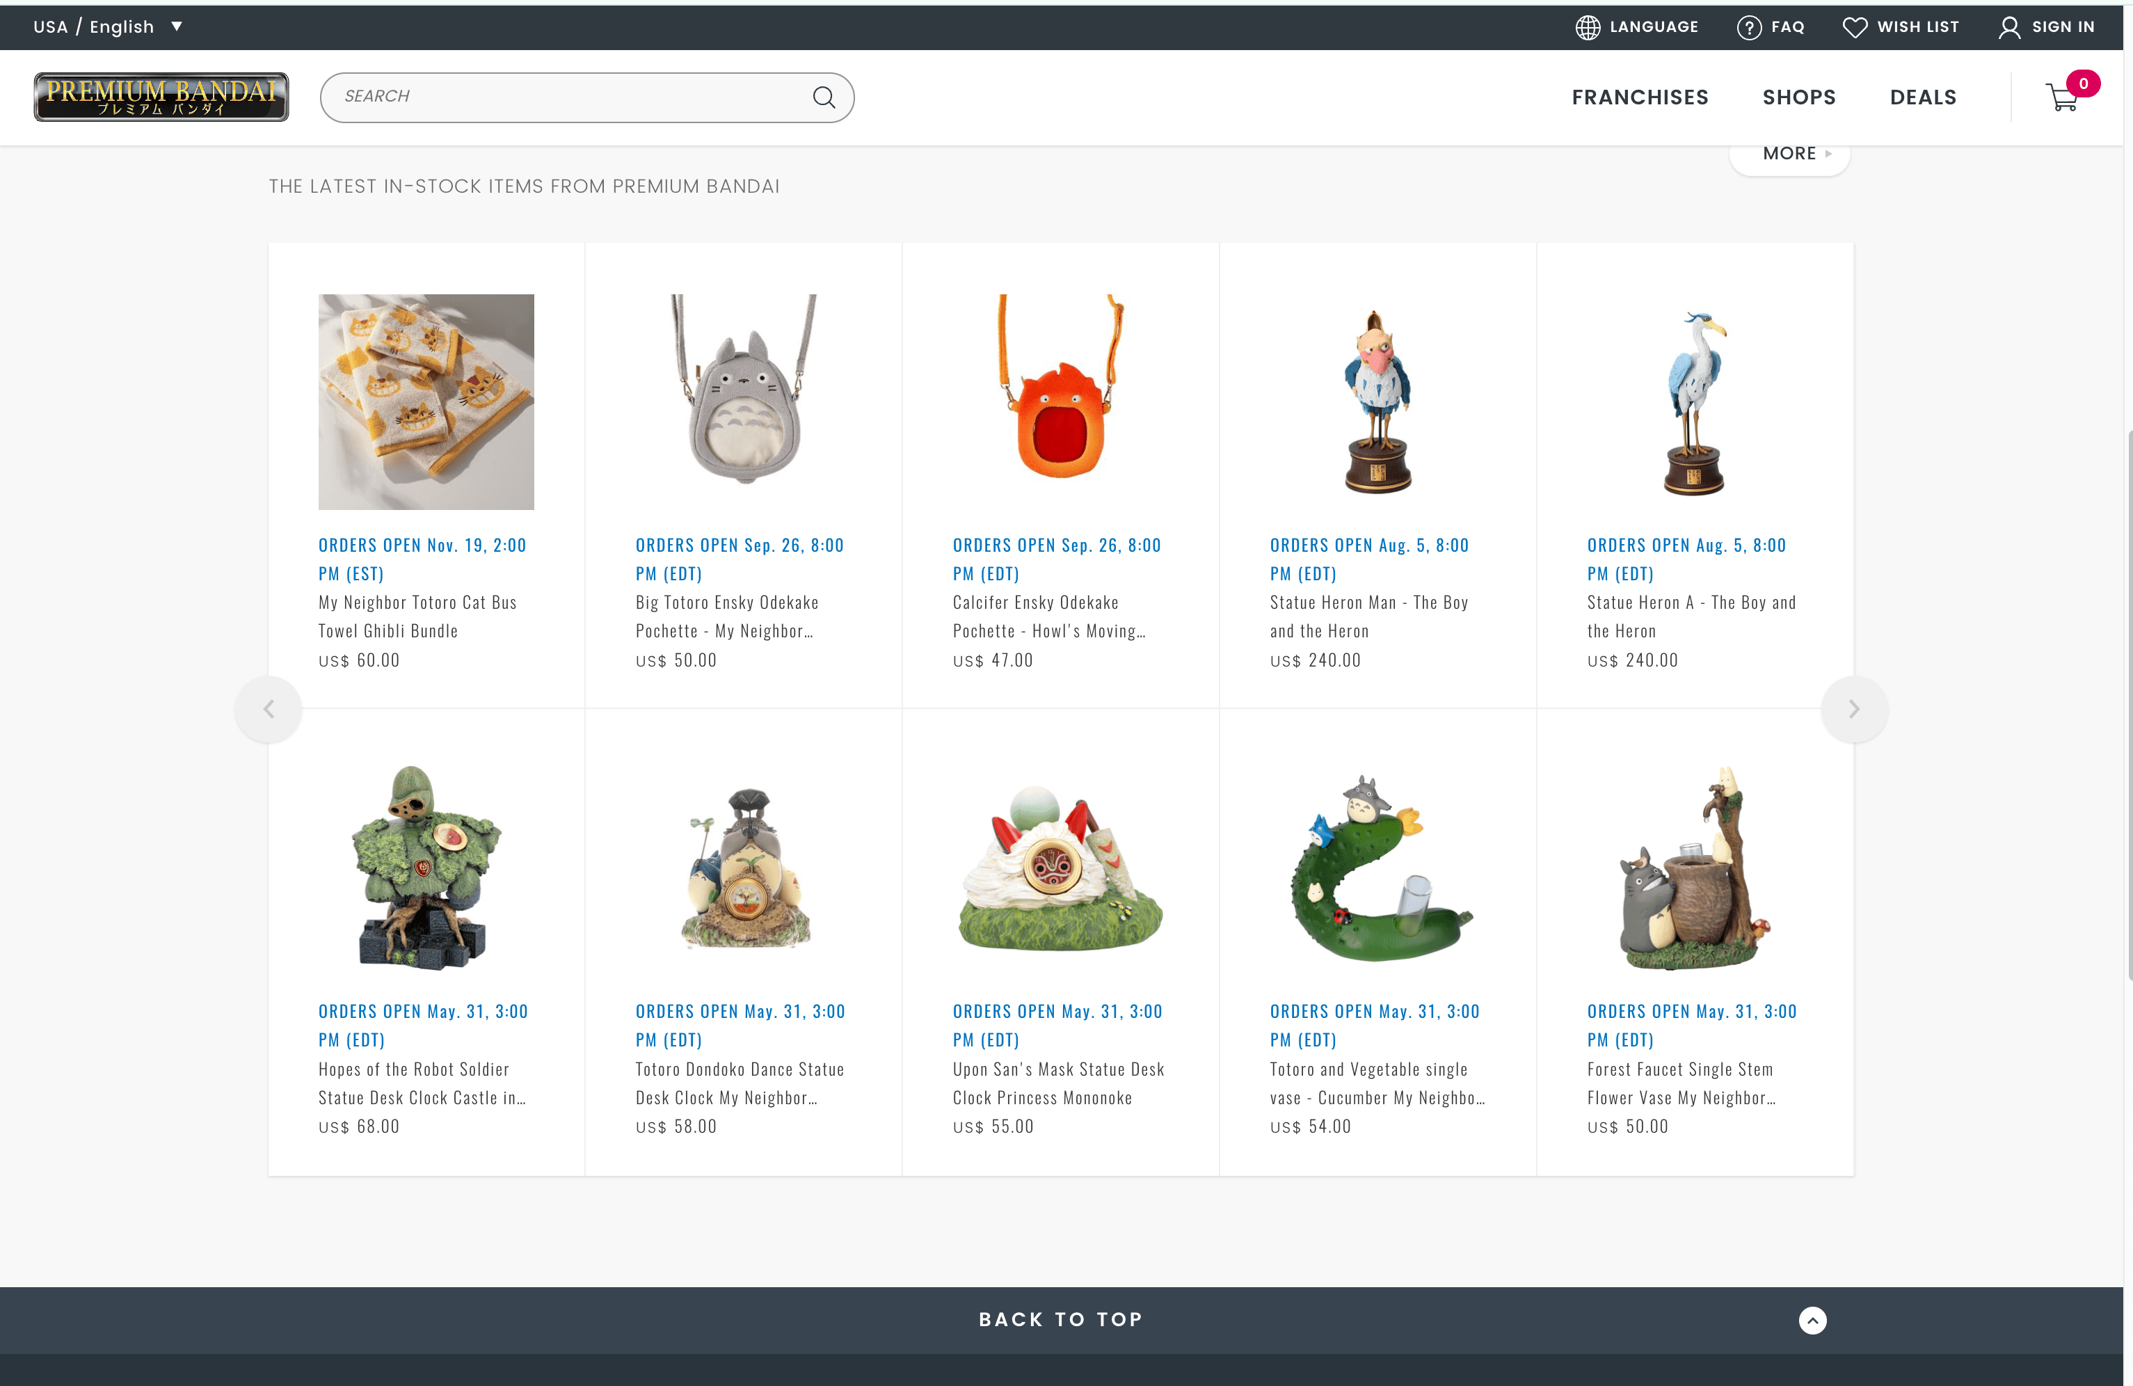2133x1386 pixels.
Task: Select Calcifer Ensky Odekake Pochette thumbnail
Action: click(x=1060, y=401)
